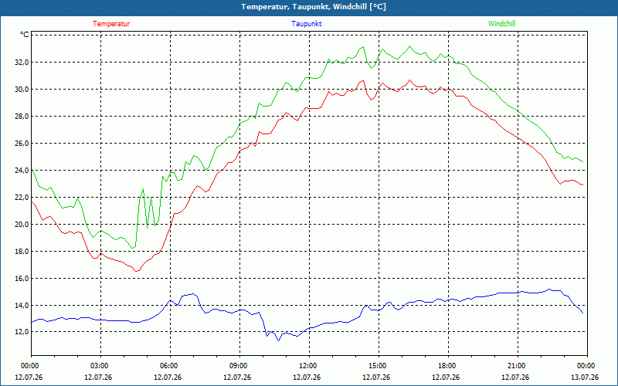This screenshot has width=618, height=386.
Task: Click the °C unit label on the axis
Action: pos(25,35)
